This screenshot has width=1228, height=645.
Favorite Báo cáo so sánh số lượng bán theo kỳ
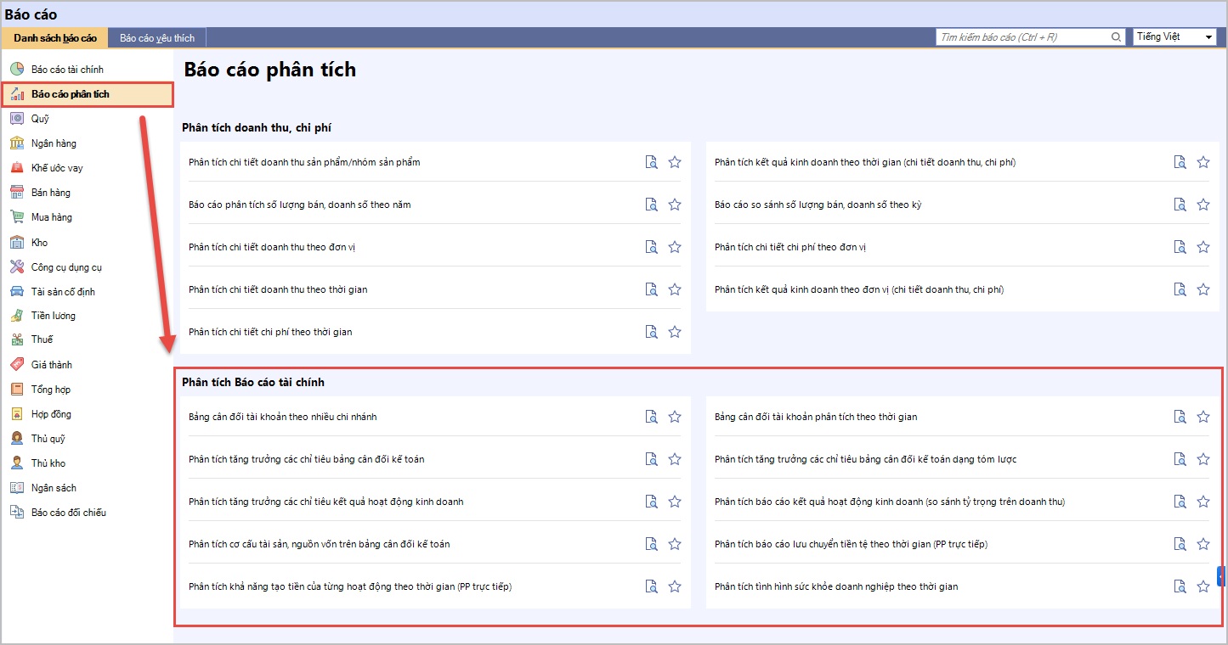[1203, 205]
